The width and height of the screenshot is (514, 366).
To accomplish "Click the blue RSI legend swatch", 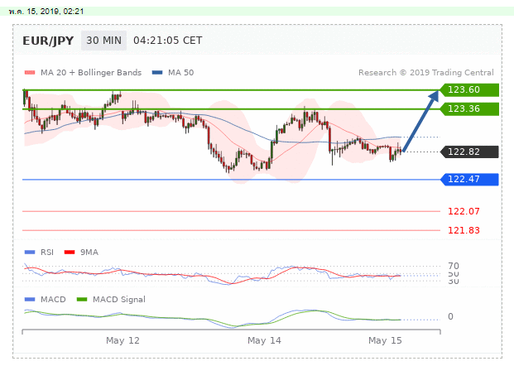I will [30, 253].
